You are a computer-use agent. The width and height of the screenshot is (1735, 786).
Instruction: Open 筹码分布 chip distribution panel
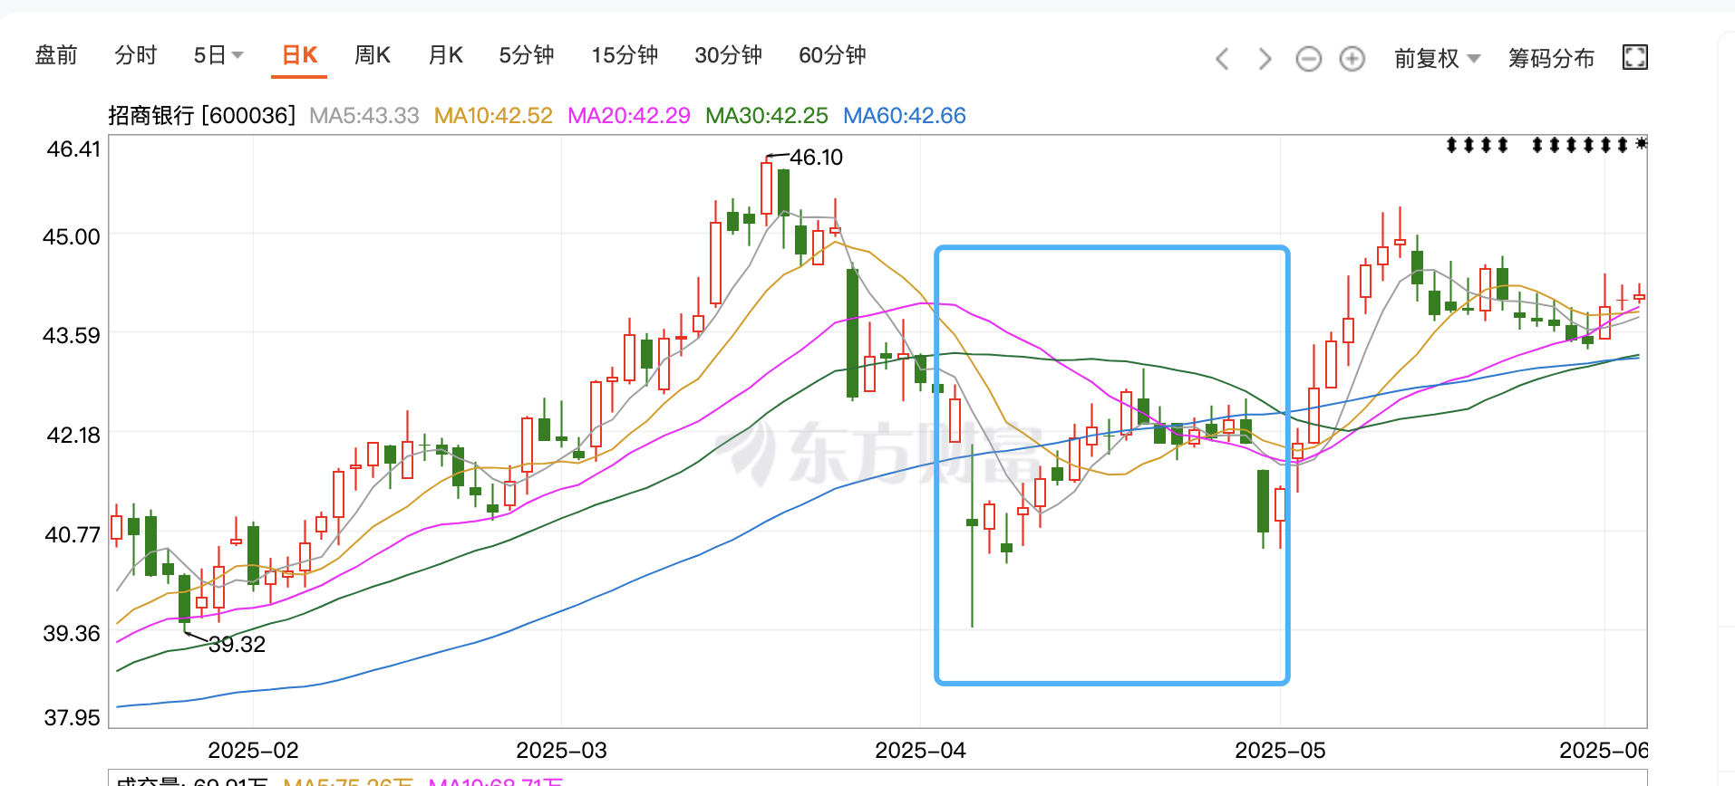(1551, 59)
